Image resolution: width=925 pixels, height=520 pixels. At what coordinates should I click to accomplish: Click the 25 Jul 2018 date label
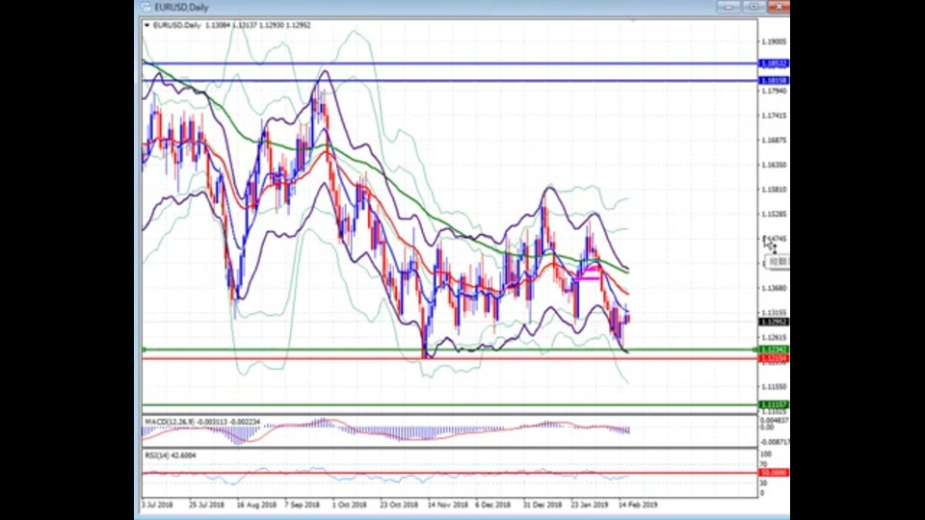point(206,506)
